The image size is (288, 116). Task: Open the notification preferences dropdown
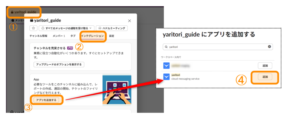tap(66, 28)
